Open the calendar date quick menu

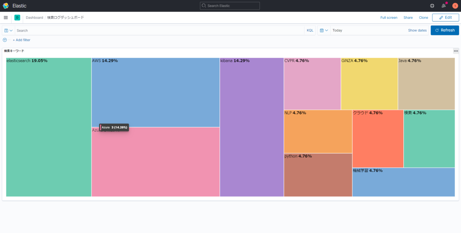coord(324,30)
